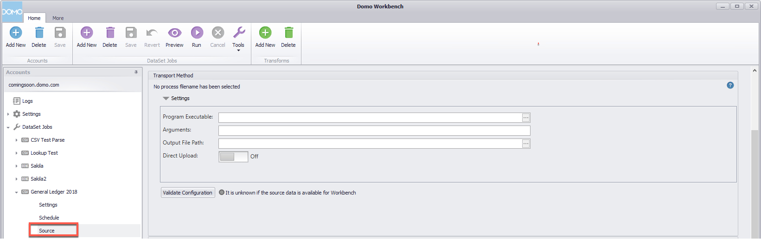Select Sakila job
Screen dimensions: 761x239
32,166
